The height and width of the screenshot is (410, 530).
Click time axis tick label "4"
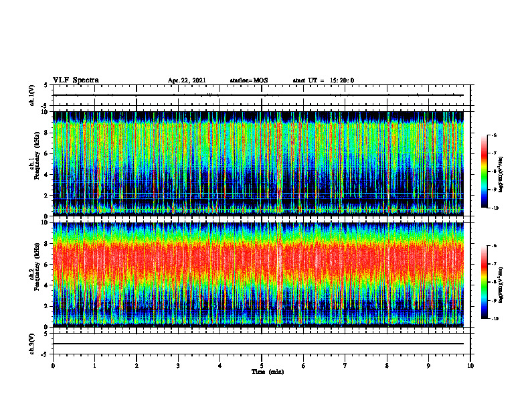tap(220, 366)
